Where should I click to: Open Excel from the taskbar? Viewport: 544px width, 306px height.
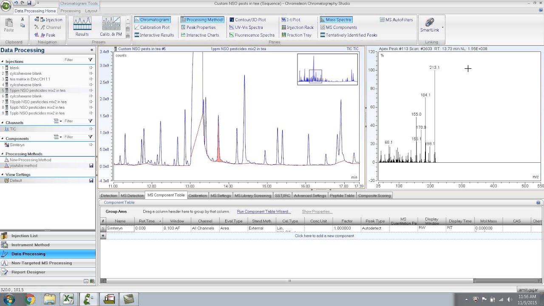pyautogui.click(x=68, y=300)
